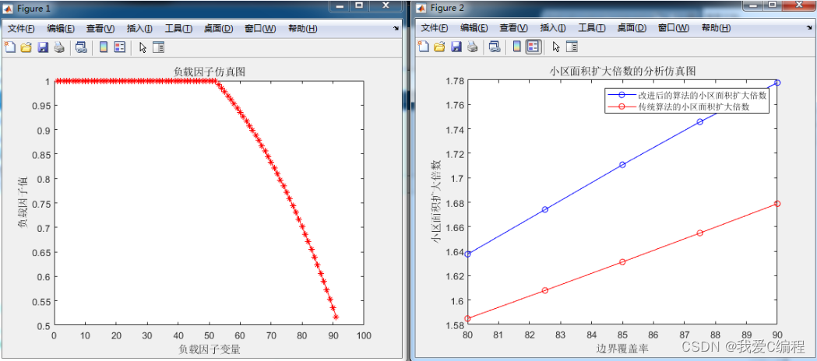
Task: Select Edit Plot arrow tool in Figure 1
Action: pos(143,47)
